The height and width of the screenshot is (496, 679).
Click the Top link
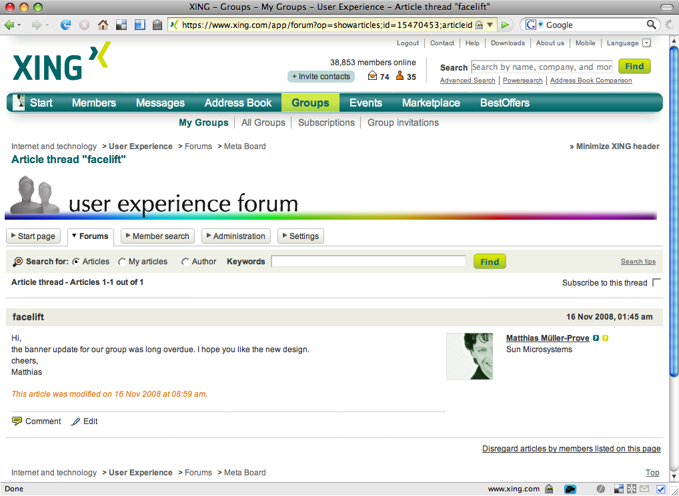652,473
